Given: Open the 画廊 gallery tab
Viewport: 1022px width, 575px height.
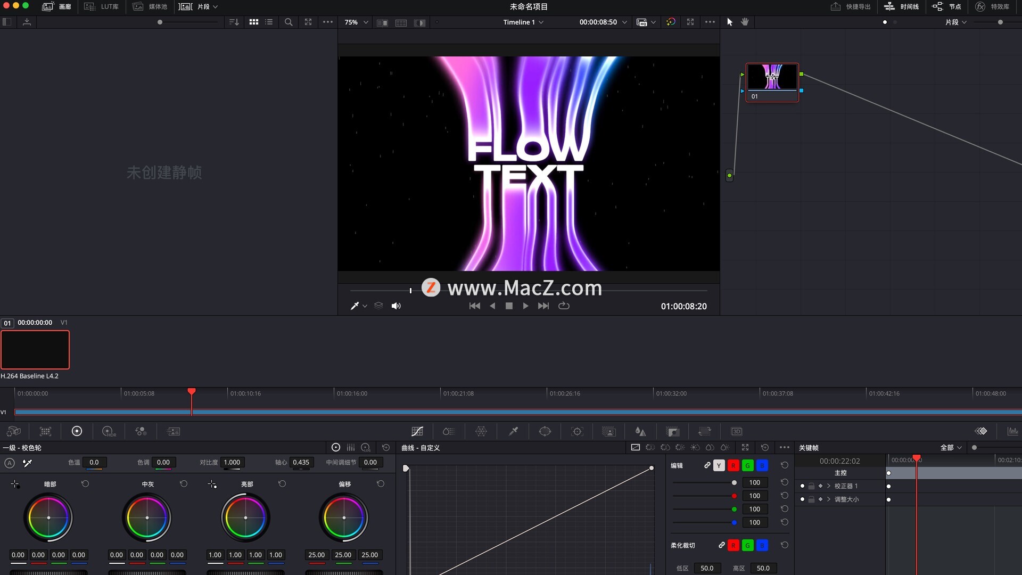Looking at the screenshot, I should pyautogui.click(x=56, y=6).
